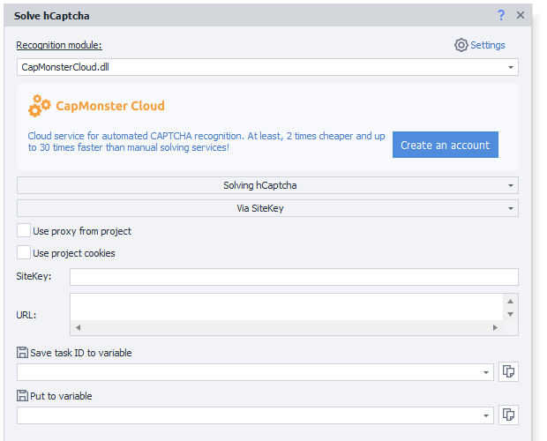The height and width of the screenshot is (441, 547).
Task: Click copy icon beside Save task ID field
Action: [508, 372]
